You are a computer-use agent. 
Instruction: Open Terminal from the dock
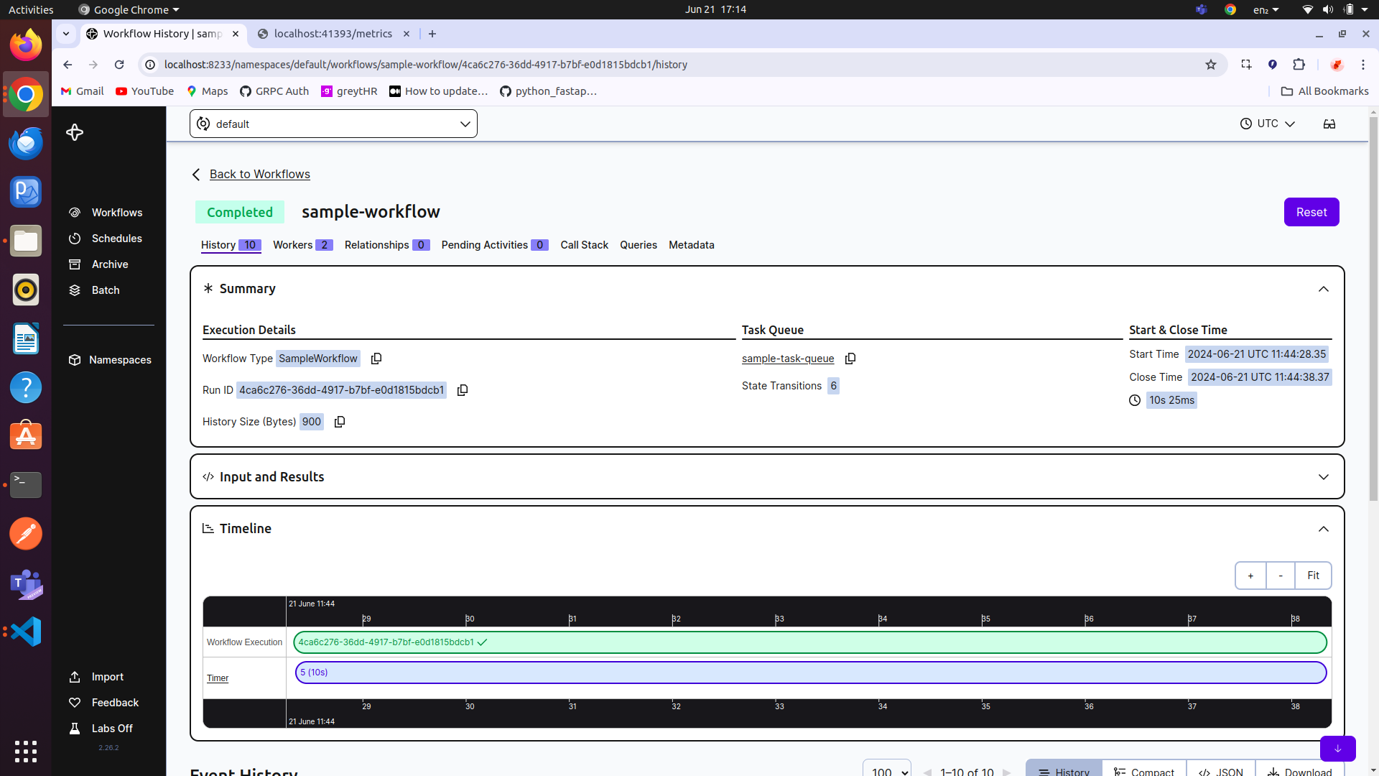click(x=26, y=485)
